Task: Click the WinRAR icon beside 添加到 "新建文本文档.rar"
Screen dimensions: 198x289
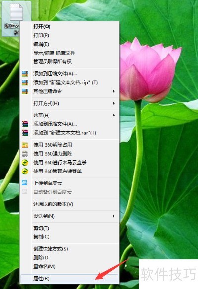Action: [25, 133]
